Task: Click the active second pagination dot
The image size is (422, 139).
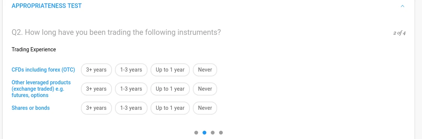Action: coord(204,133)
